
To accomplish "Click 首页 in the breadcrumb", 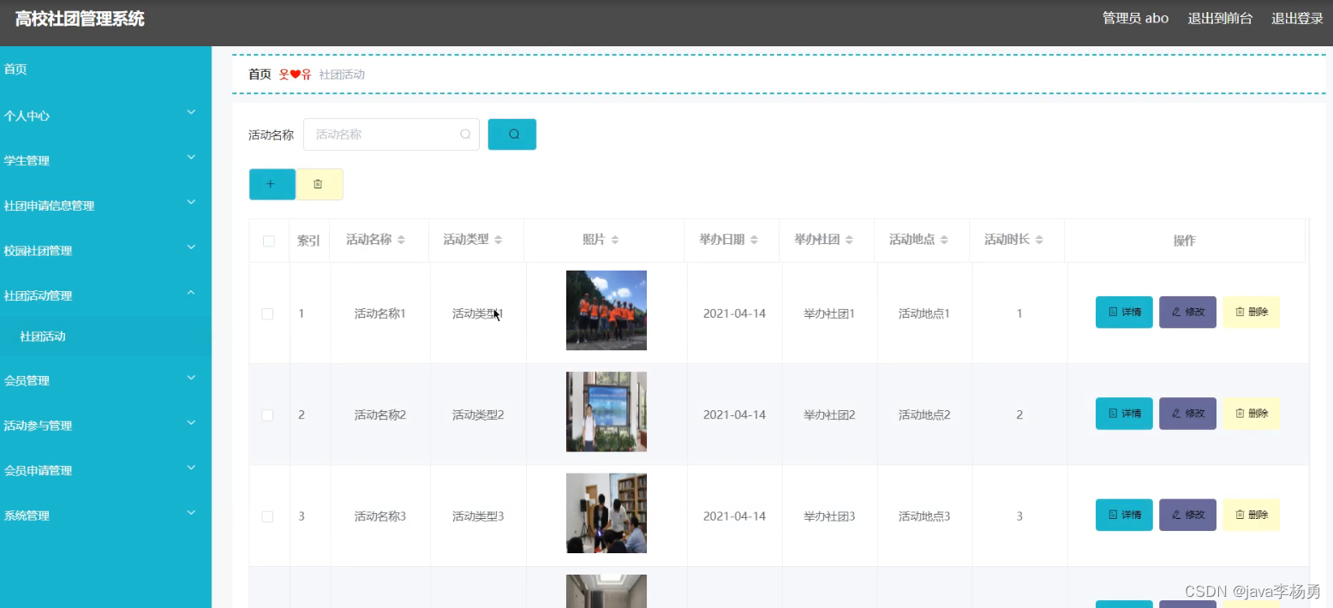I will pos(260,75).
